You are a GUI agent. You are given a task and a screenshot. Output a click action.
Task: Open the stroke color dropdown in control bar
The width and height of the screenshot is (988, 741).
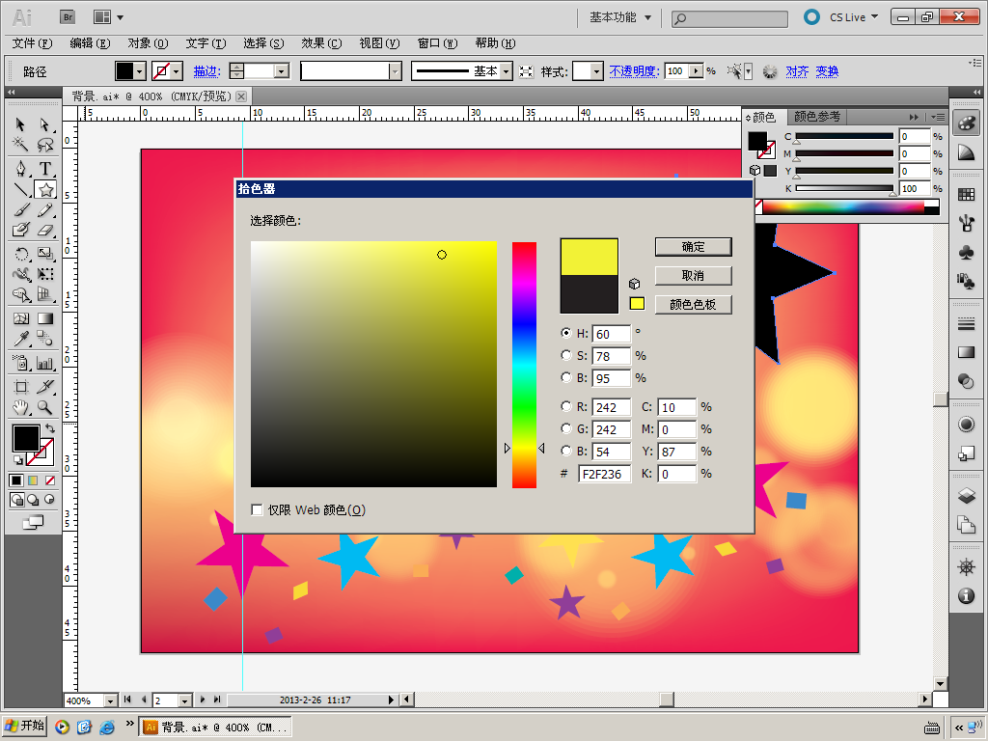[x=178, y=71]
